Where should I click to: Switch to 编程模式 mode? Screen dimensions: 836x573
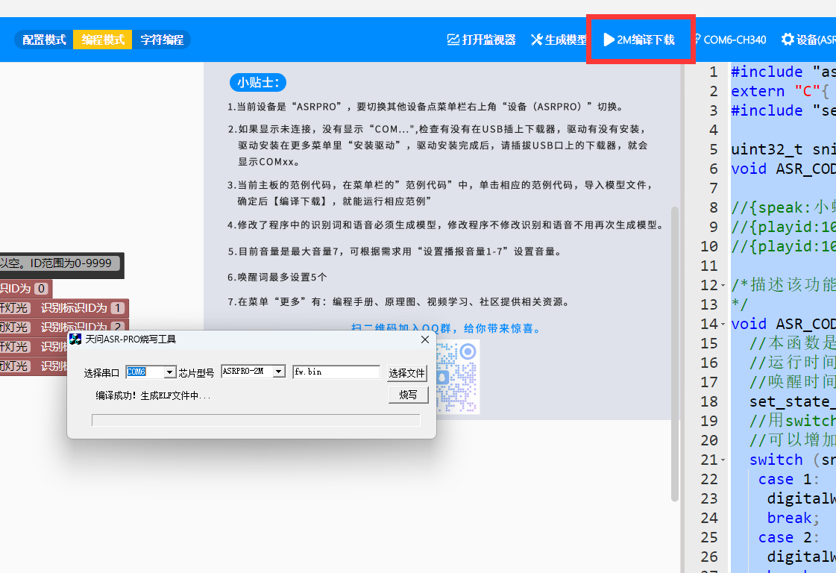[103, 40]
